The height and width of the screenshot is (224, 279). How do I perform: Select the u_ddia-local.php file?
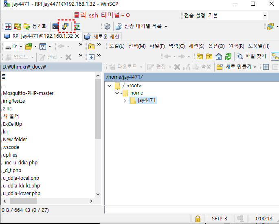pos(21,178)
